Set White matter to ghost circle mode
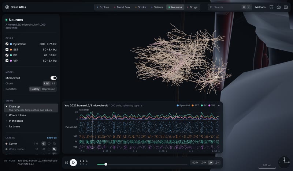The width and height of the screenshot is (293, 171). pyautogui.click(x=49, y=149)
